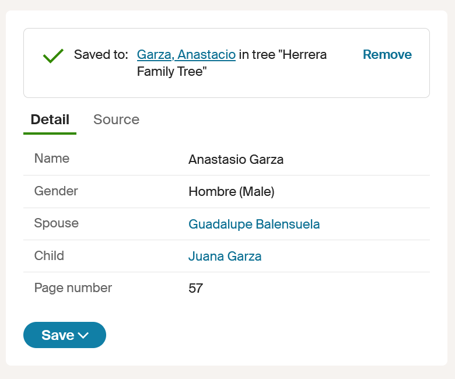Select the name value Anastasio Garza
The height and width of the screenshot is (379, 455).
click(236, 160)
